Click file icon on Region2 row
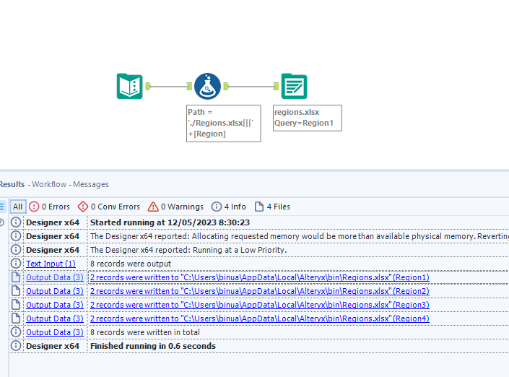The height and width of the screenshot is (377, 509). [16, 290]
